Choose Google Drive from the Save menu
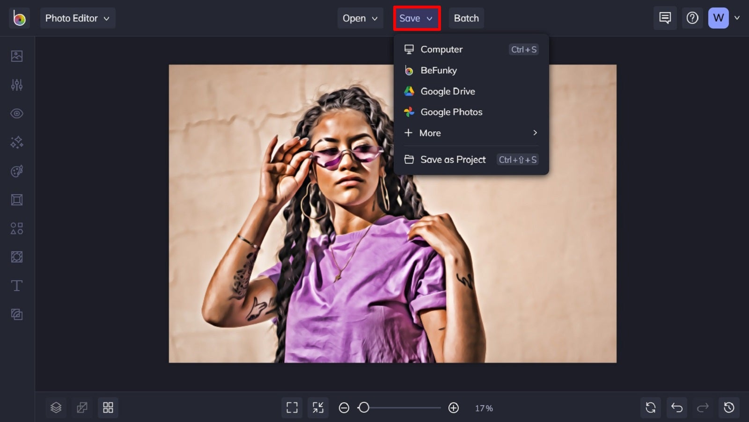 pos(448,91)
